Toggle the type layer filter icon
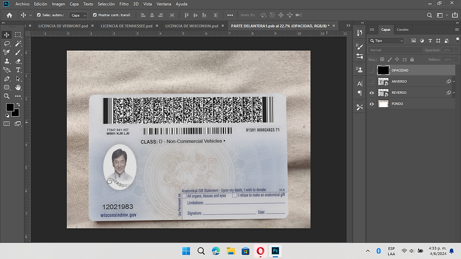Screen dimensions: 461x259 (430, 40)
